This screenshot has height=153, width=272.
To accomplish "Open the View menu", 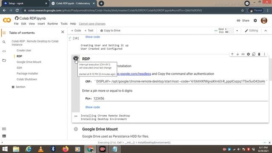I will point(32,24).
